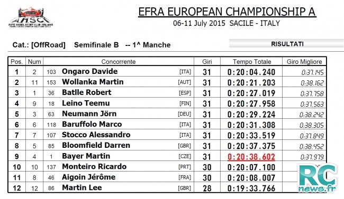Screen dimensions: 344x199
Task: Click Stocco Alessandro's lap count 31
Action: coord(206,136)
